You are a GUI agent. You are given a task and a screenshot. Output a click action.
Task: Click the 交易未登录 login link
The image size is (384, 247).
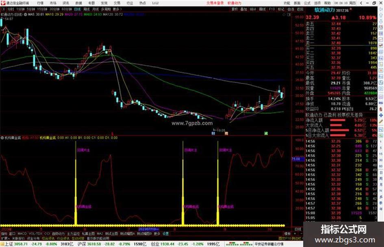(215, 3)
